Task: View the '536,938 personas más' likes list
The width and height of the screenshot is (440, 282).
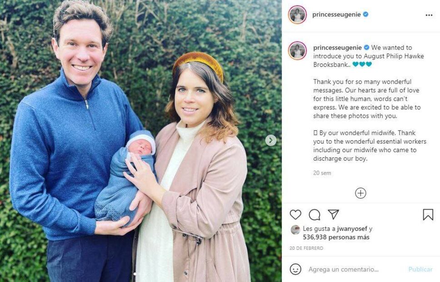Action: click(336, 237)
